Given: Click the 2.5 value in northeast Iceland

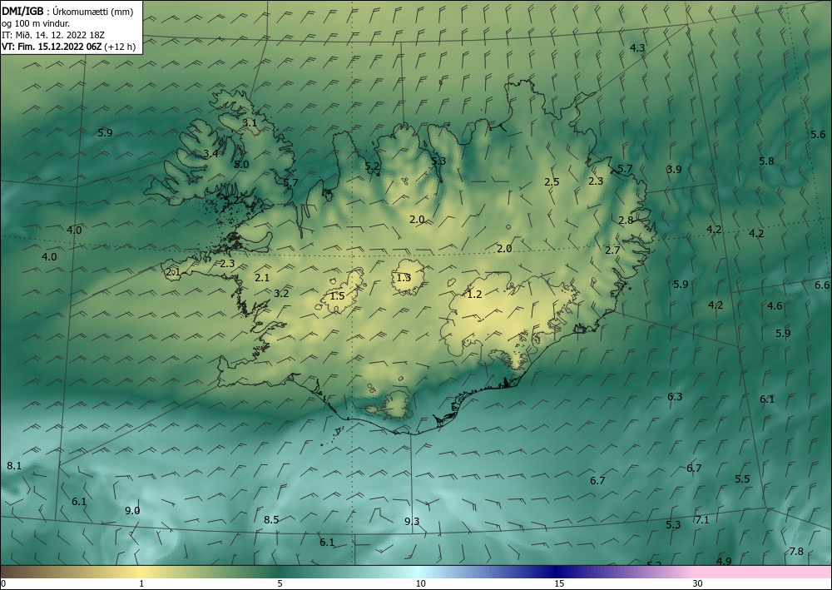Looking at the screenshot, I should pos(552,181).
